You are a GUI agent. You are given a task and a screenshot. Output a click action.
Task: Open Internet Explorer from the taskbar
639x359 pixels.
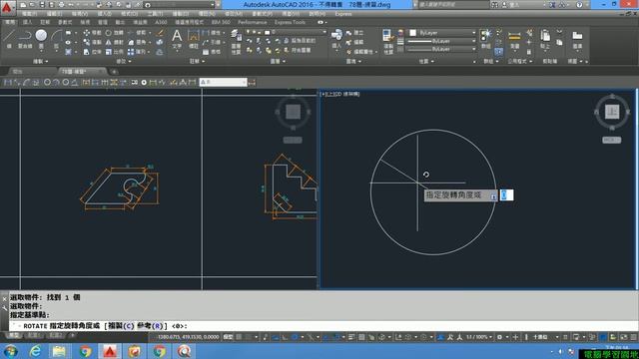click(x=36, y=351)
